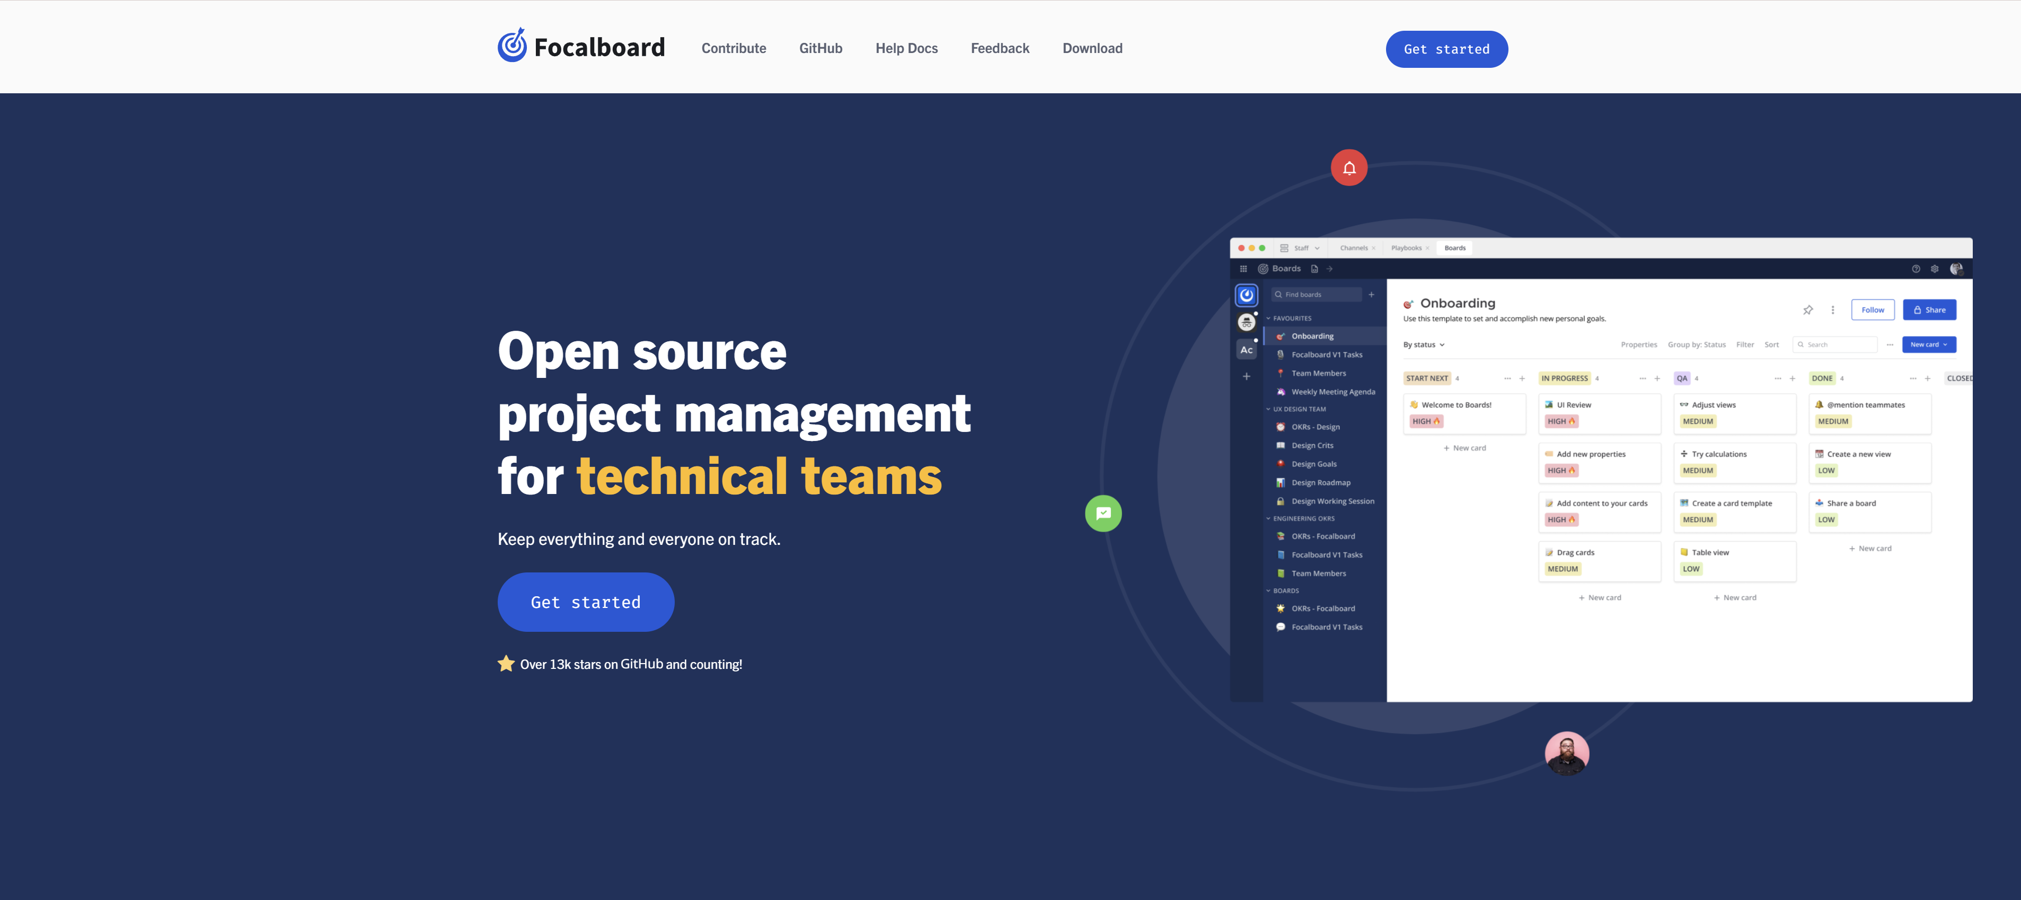
Task: Open the New card dropdown button
Action: 1928,345
